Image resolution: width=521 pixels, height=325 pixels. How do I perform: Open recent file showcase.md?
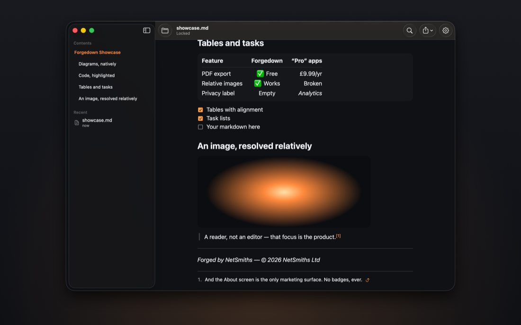click(97, 123)
